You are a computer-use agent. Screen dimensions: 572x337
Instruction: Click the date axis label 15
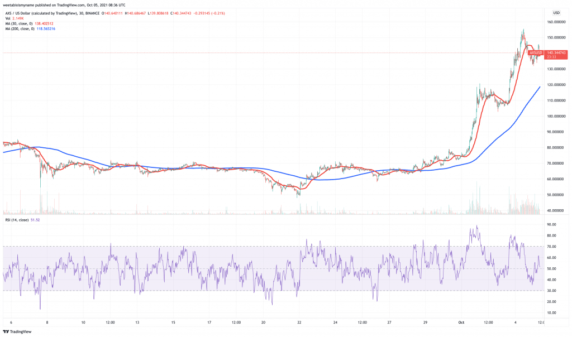(x=173, y=322)
